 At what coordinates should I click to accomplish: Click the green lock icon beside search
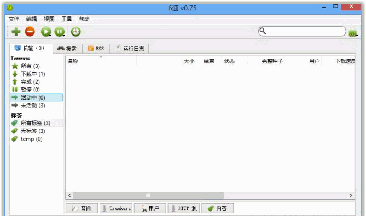(x=353, y=32)
